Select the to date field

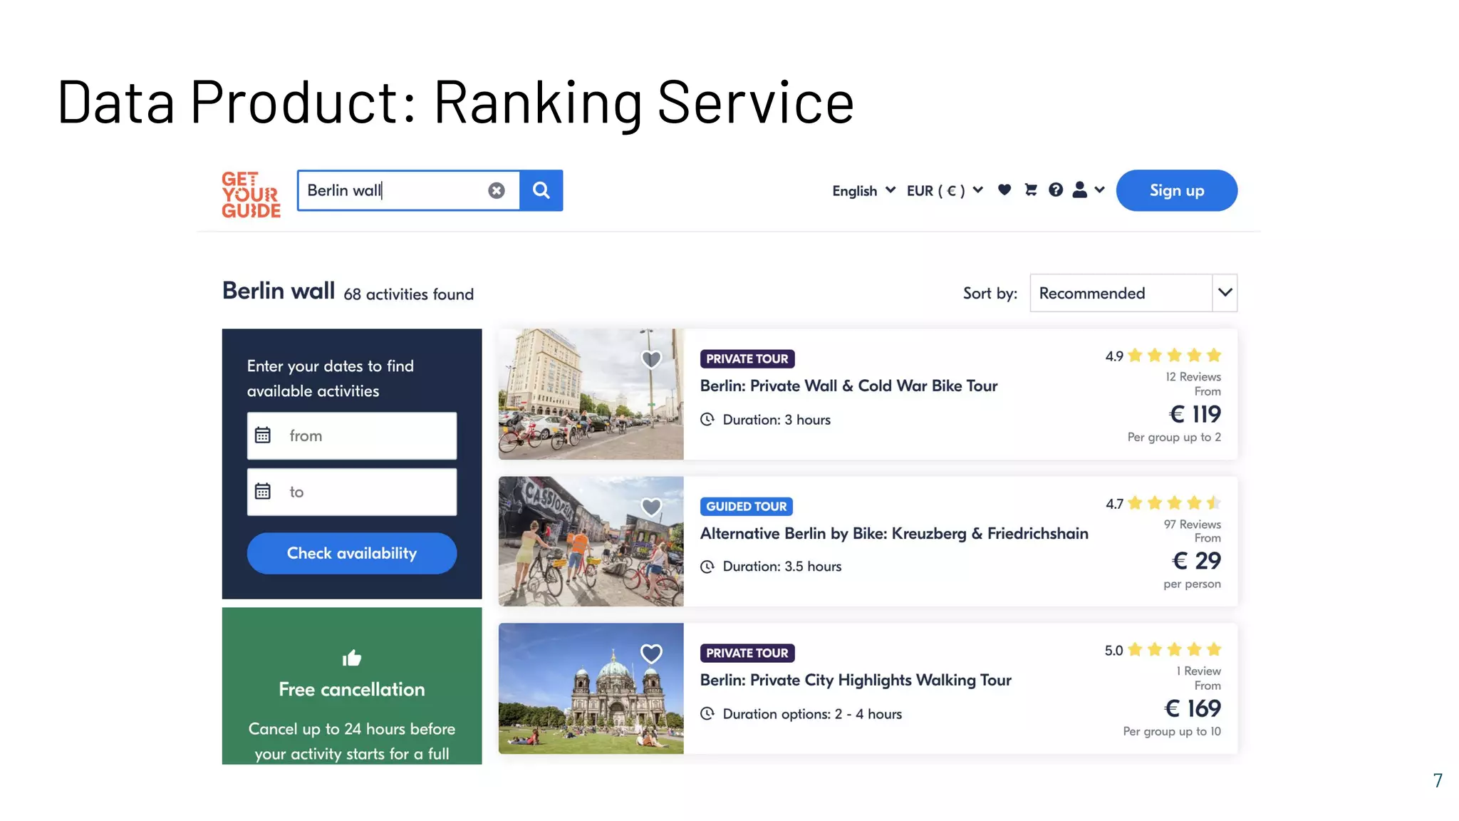(x=352, y=492)
